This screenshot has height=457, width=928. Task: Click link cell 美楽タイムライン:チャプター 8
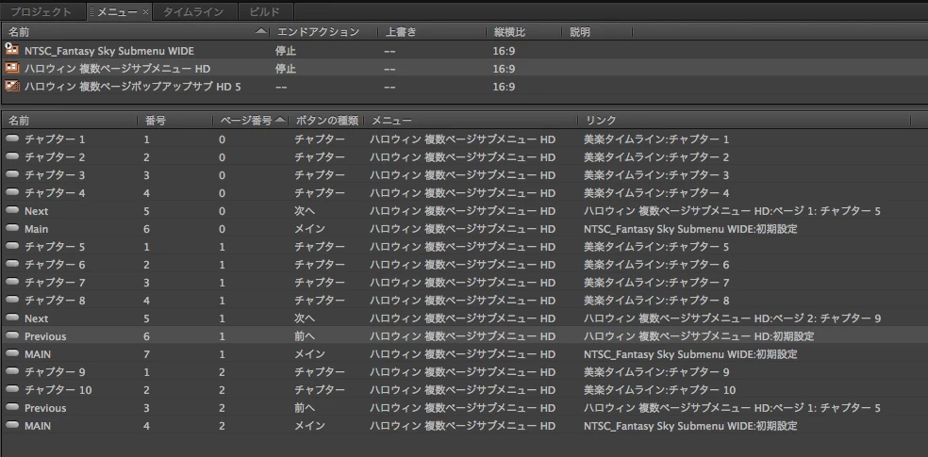tap(656, 301)
